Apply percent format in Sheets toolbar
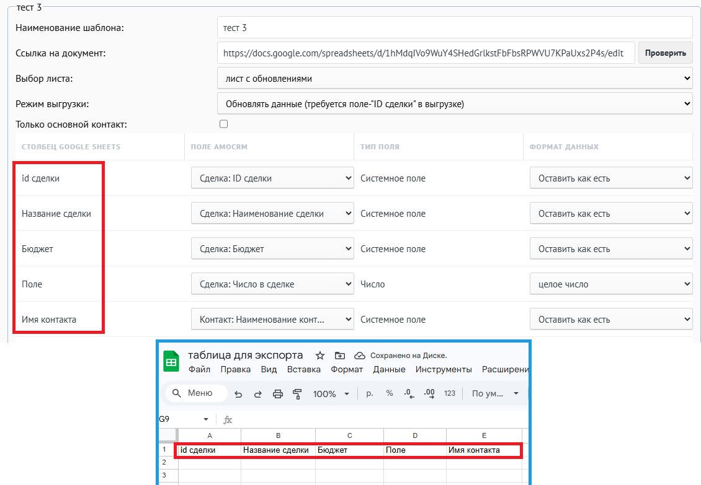Screen dimensions: 701x485 click(390, 393)
